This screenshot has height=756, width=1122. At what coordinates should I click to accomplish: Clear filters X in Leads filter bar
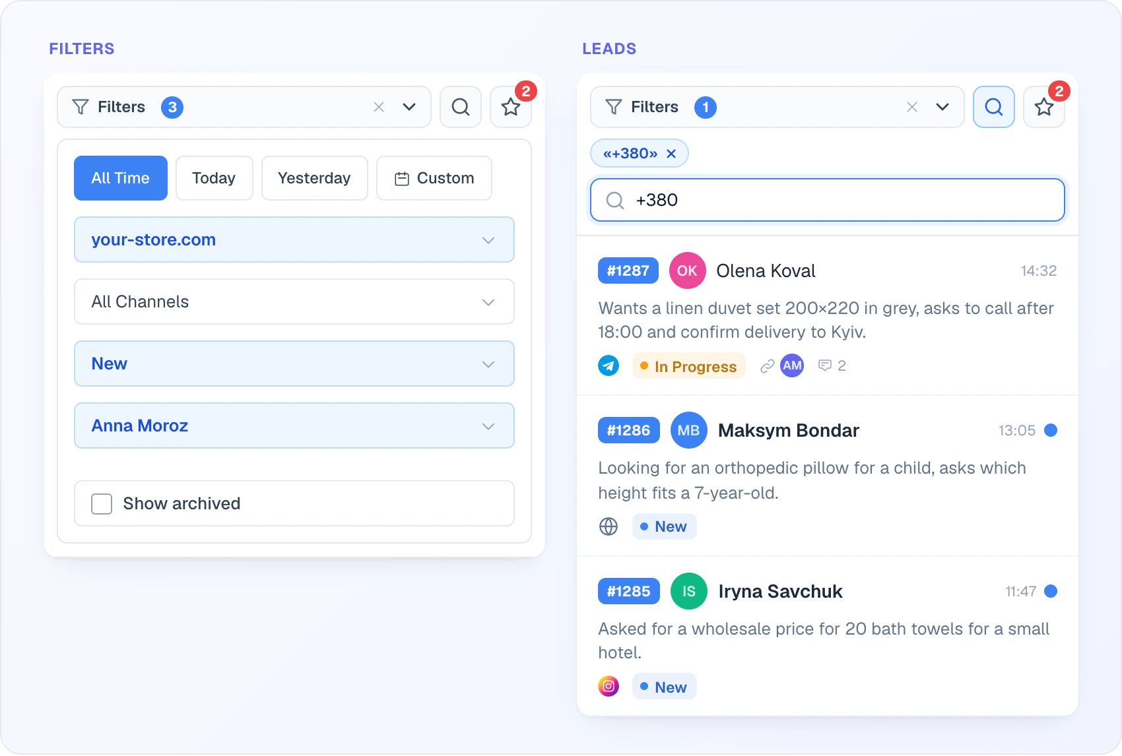pos(912,107)
